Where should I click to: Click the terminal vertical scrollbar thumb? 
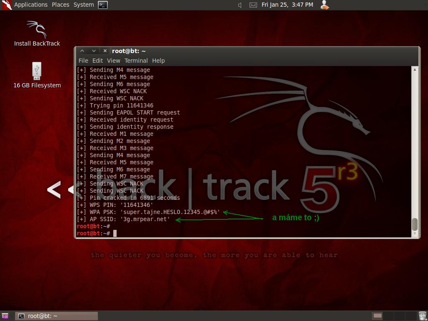point(415,224)
